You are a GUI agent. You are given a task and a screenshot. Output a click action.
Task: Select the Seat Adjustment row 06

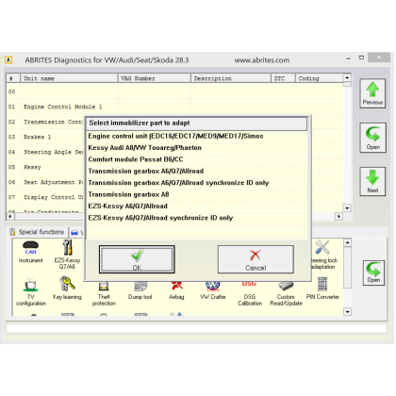click(45, 182)
